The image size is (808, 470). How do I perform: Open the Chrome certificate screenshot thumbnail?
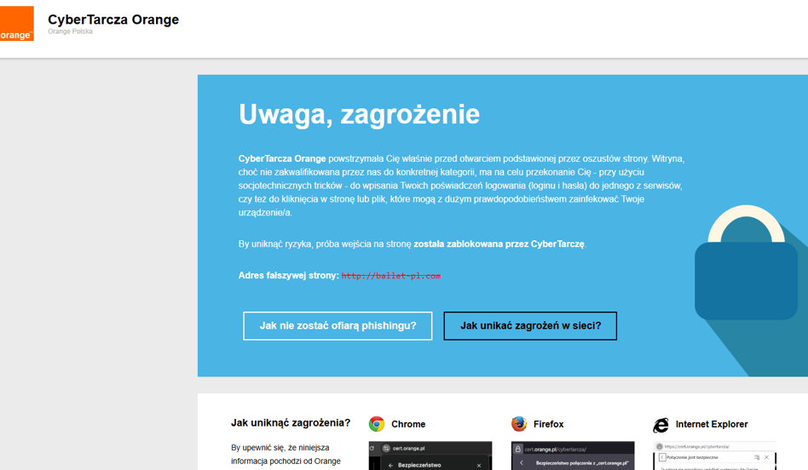(x=430, y=456)
